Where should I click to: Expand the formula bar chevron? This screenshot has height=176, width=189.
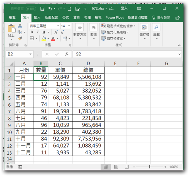180,54
